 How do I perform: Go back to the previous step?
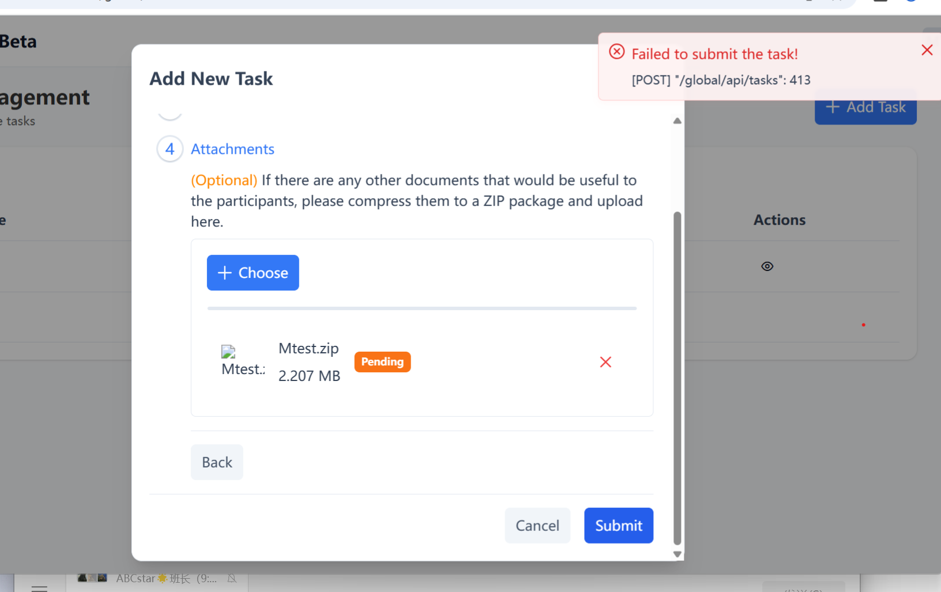pos(217,462)
